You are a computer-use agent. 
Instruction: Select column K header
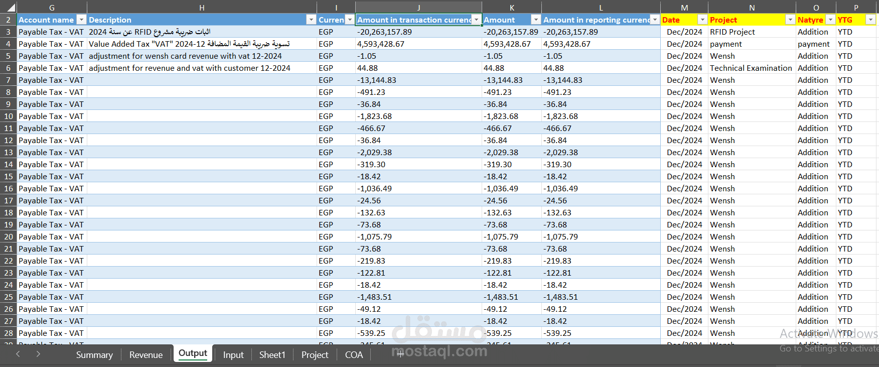tap(512, 8)
